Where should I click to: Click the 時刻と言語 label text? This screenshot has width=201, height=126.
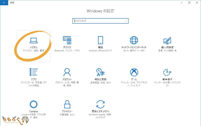click(x=100, y=79)
